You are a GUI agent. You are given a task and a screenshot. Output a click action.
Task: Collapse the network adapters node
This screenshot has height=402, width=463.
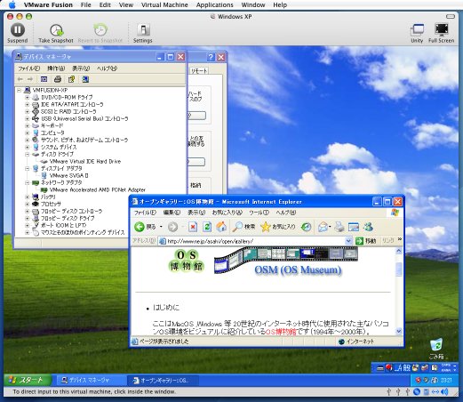[x=27, y=182]
